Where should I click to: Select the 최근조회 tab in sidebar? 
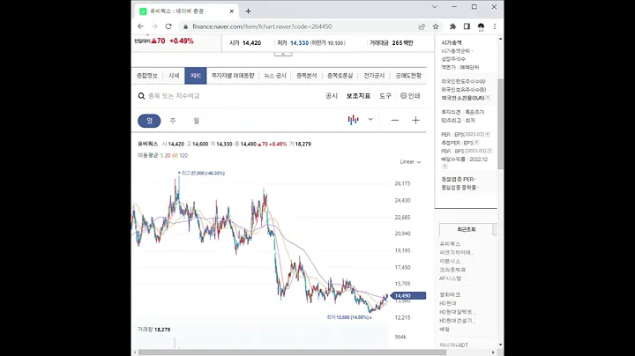tap(467, 229)
